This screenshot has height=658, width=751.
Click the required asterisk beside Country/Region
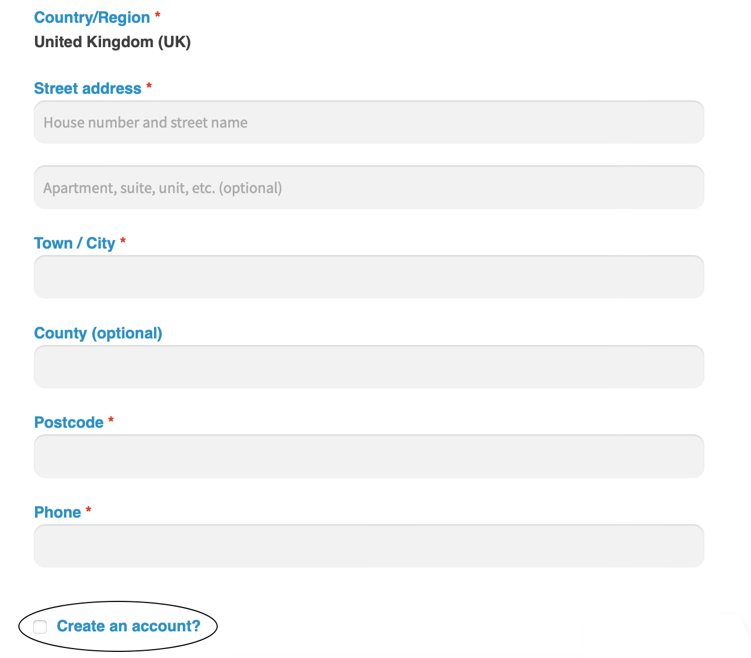158,16
